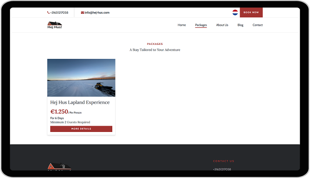Screen dimensions: 310x178
Task: Switch language via the Dutch flag icon
Action: pos(235,12)
